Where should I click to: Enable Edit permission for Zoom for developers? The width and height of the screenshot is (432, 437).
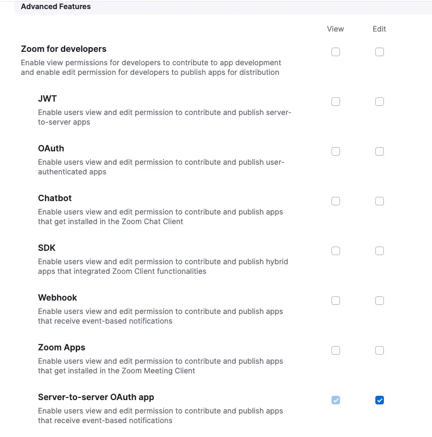[x=380, y=52]
